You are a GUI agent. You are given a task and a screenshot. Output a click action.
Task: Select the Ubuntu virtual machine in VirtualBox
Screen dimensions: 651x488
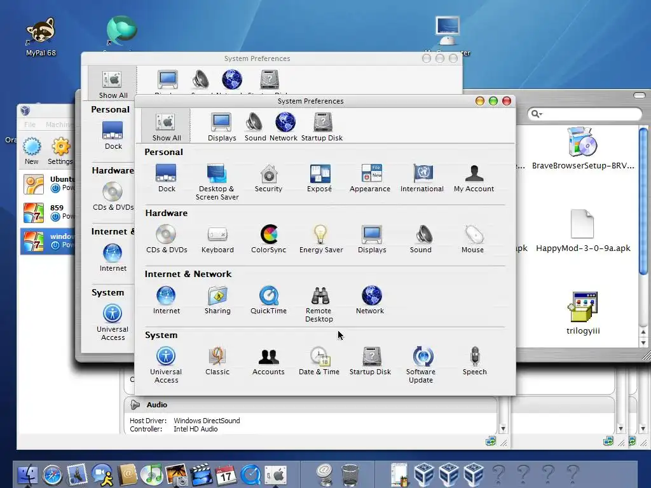tap(47, 184)
